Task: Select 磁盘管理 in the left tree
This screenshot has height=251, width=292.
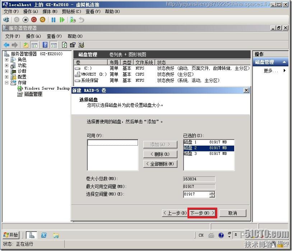Action: point(33,94)
